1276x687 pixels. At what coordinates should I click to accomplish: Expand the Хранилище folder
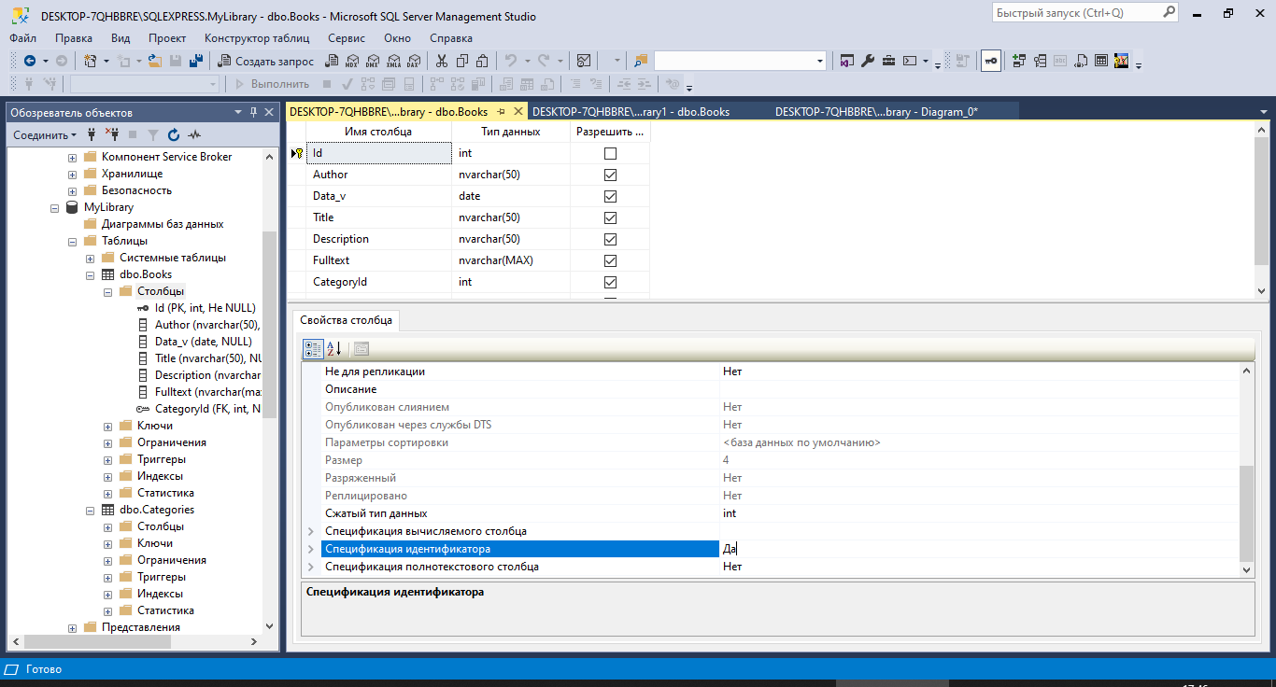click(73, 174)
